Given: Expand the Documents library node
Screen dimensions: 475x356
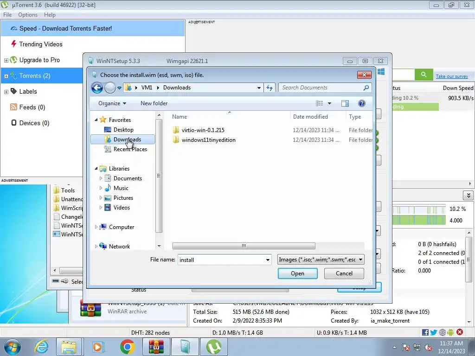Looking at the screenshot, I should click(x=101, y=178).
